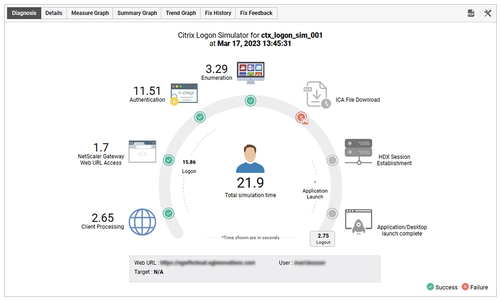The image size is (501, 301).
Task: Click the Total simulation time label
Action: coord(250,195)
